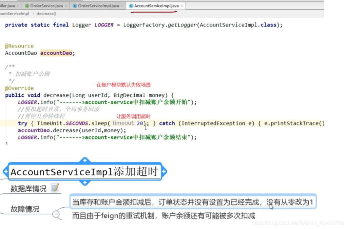The width and height of the screenshot is (347, 229).
Task: Click the left plus handle of the mind map node
Action: pyautogui.click(x=6, y=171)
